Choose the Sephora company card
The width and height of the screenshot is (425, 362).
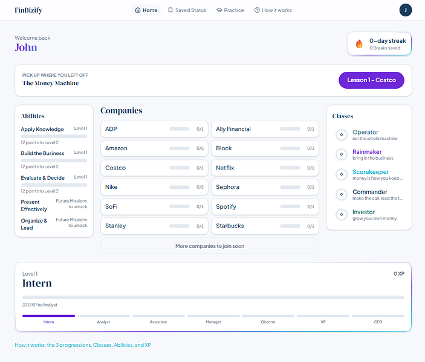coord(265,187)
